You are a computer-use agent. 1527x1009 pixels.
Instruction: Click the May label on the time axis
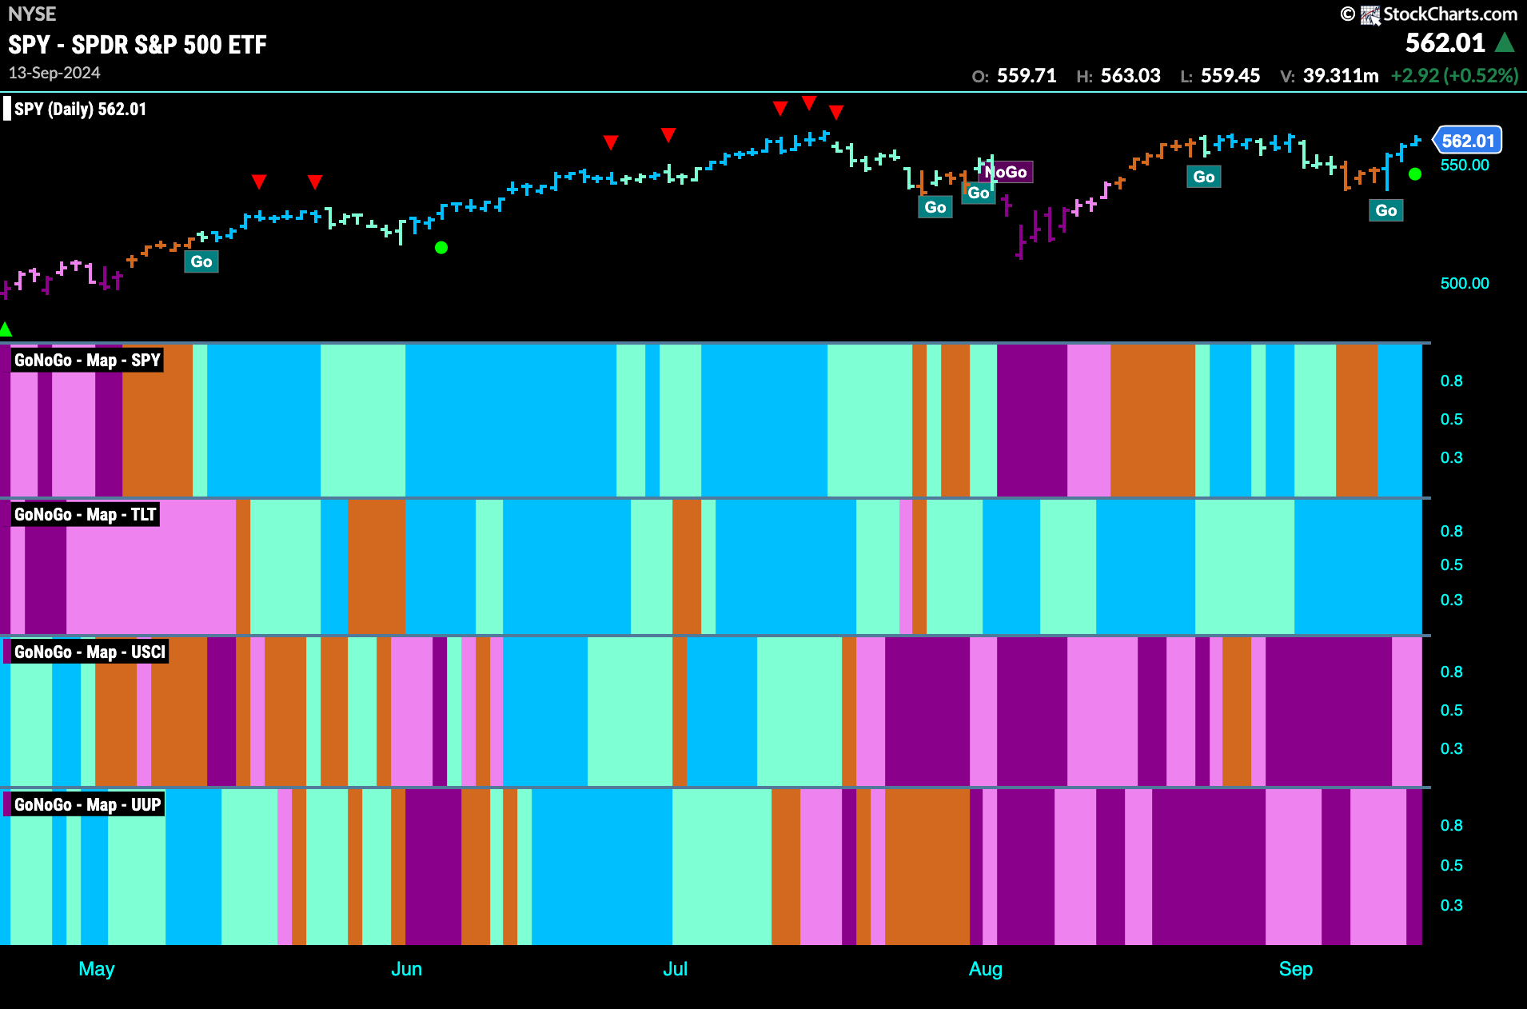click(97, 969)
